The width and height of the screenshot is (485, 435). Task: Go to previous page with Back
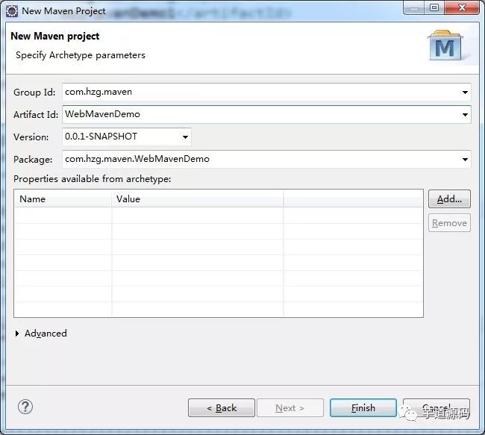[222, 408]
